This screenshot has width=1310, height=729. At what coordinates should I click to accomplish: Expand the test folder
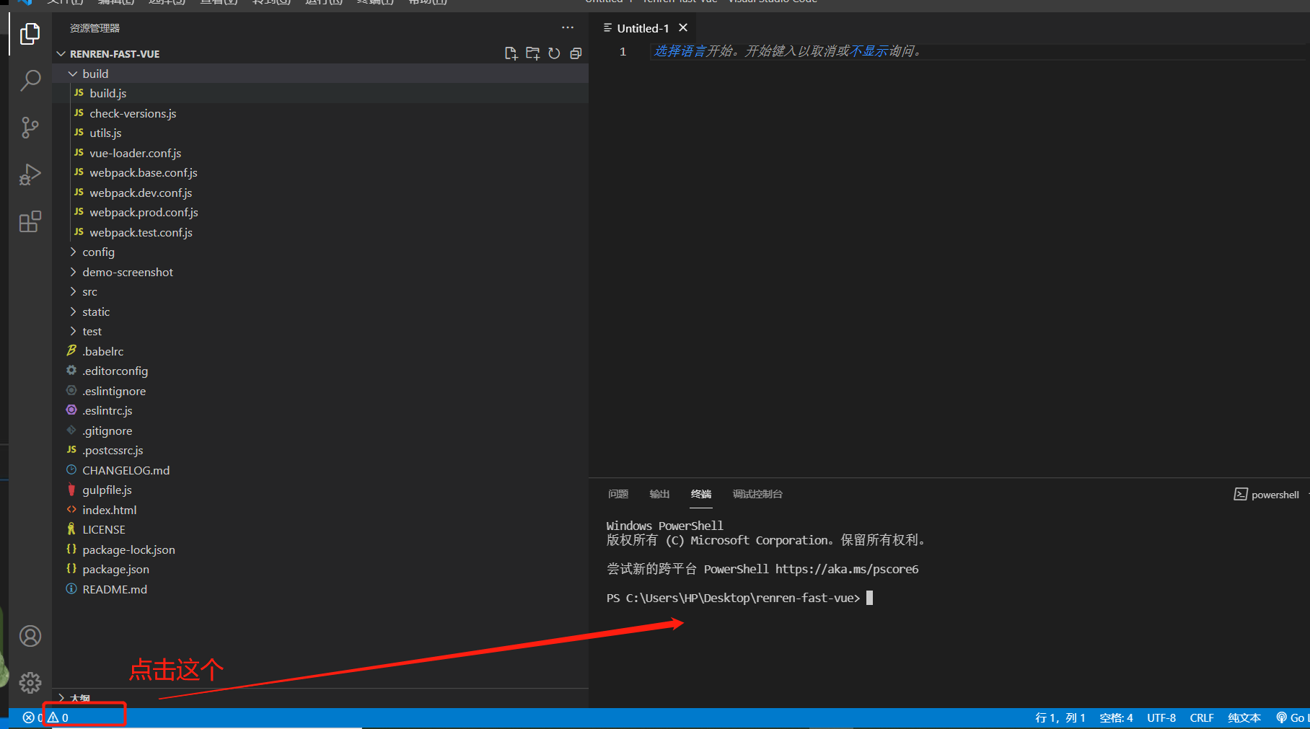(320, 331)
